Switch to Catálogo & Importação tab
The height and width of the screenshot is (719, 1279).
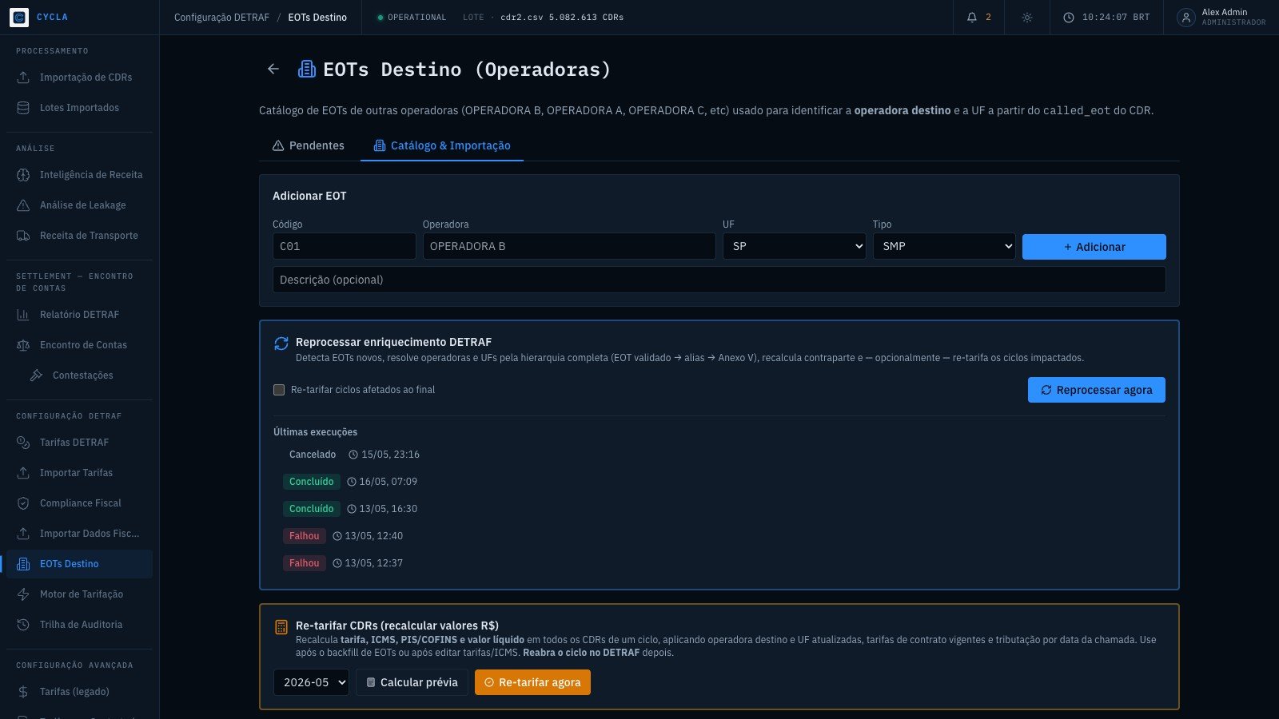click(x=442, y=145)
